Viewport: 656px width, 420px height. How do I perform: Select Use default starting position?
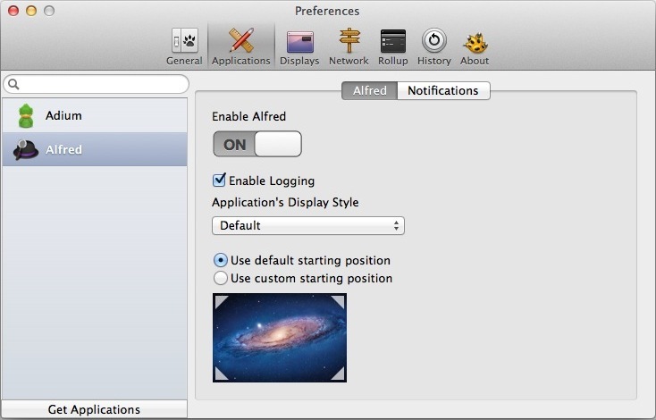[x=221, y=260]
